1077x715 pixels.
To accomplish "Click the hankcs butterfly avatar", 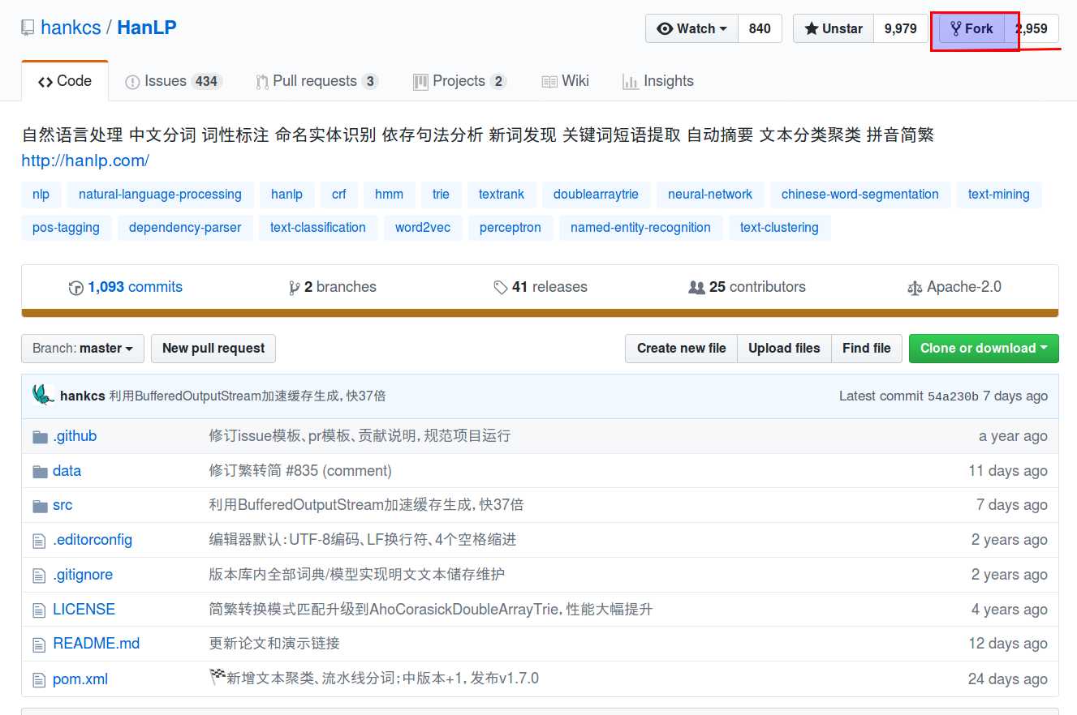I will click(43, 396).
